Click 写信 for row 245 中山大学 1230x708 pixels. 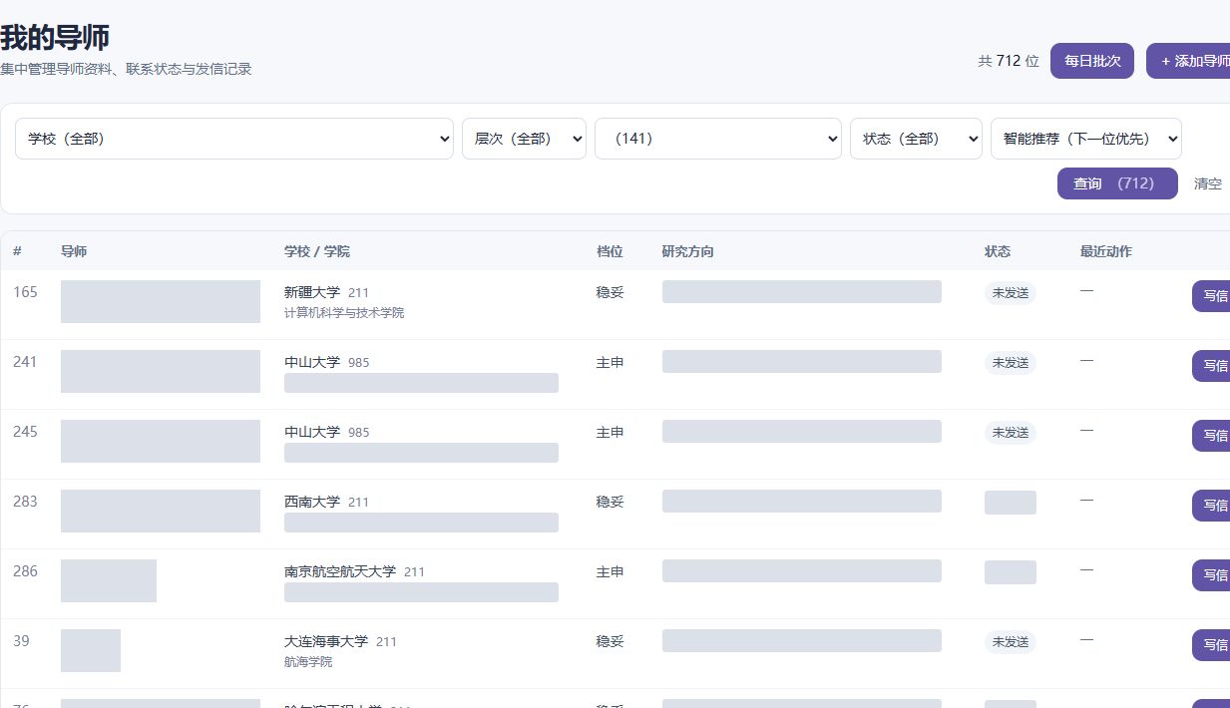click(x=1212, y=436)
